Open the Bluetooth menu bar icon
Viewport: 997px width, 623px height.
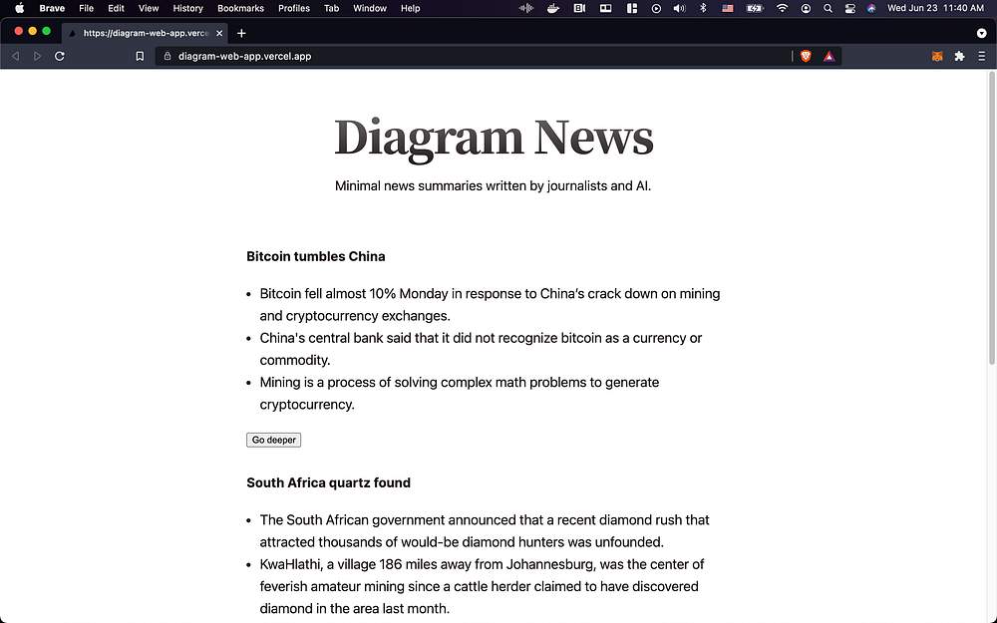(x=703, y=8)
